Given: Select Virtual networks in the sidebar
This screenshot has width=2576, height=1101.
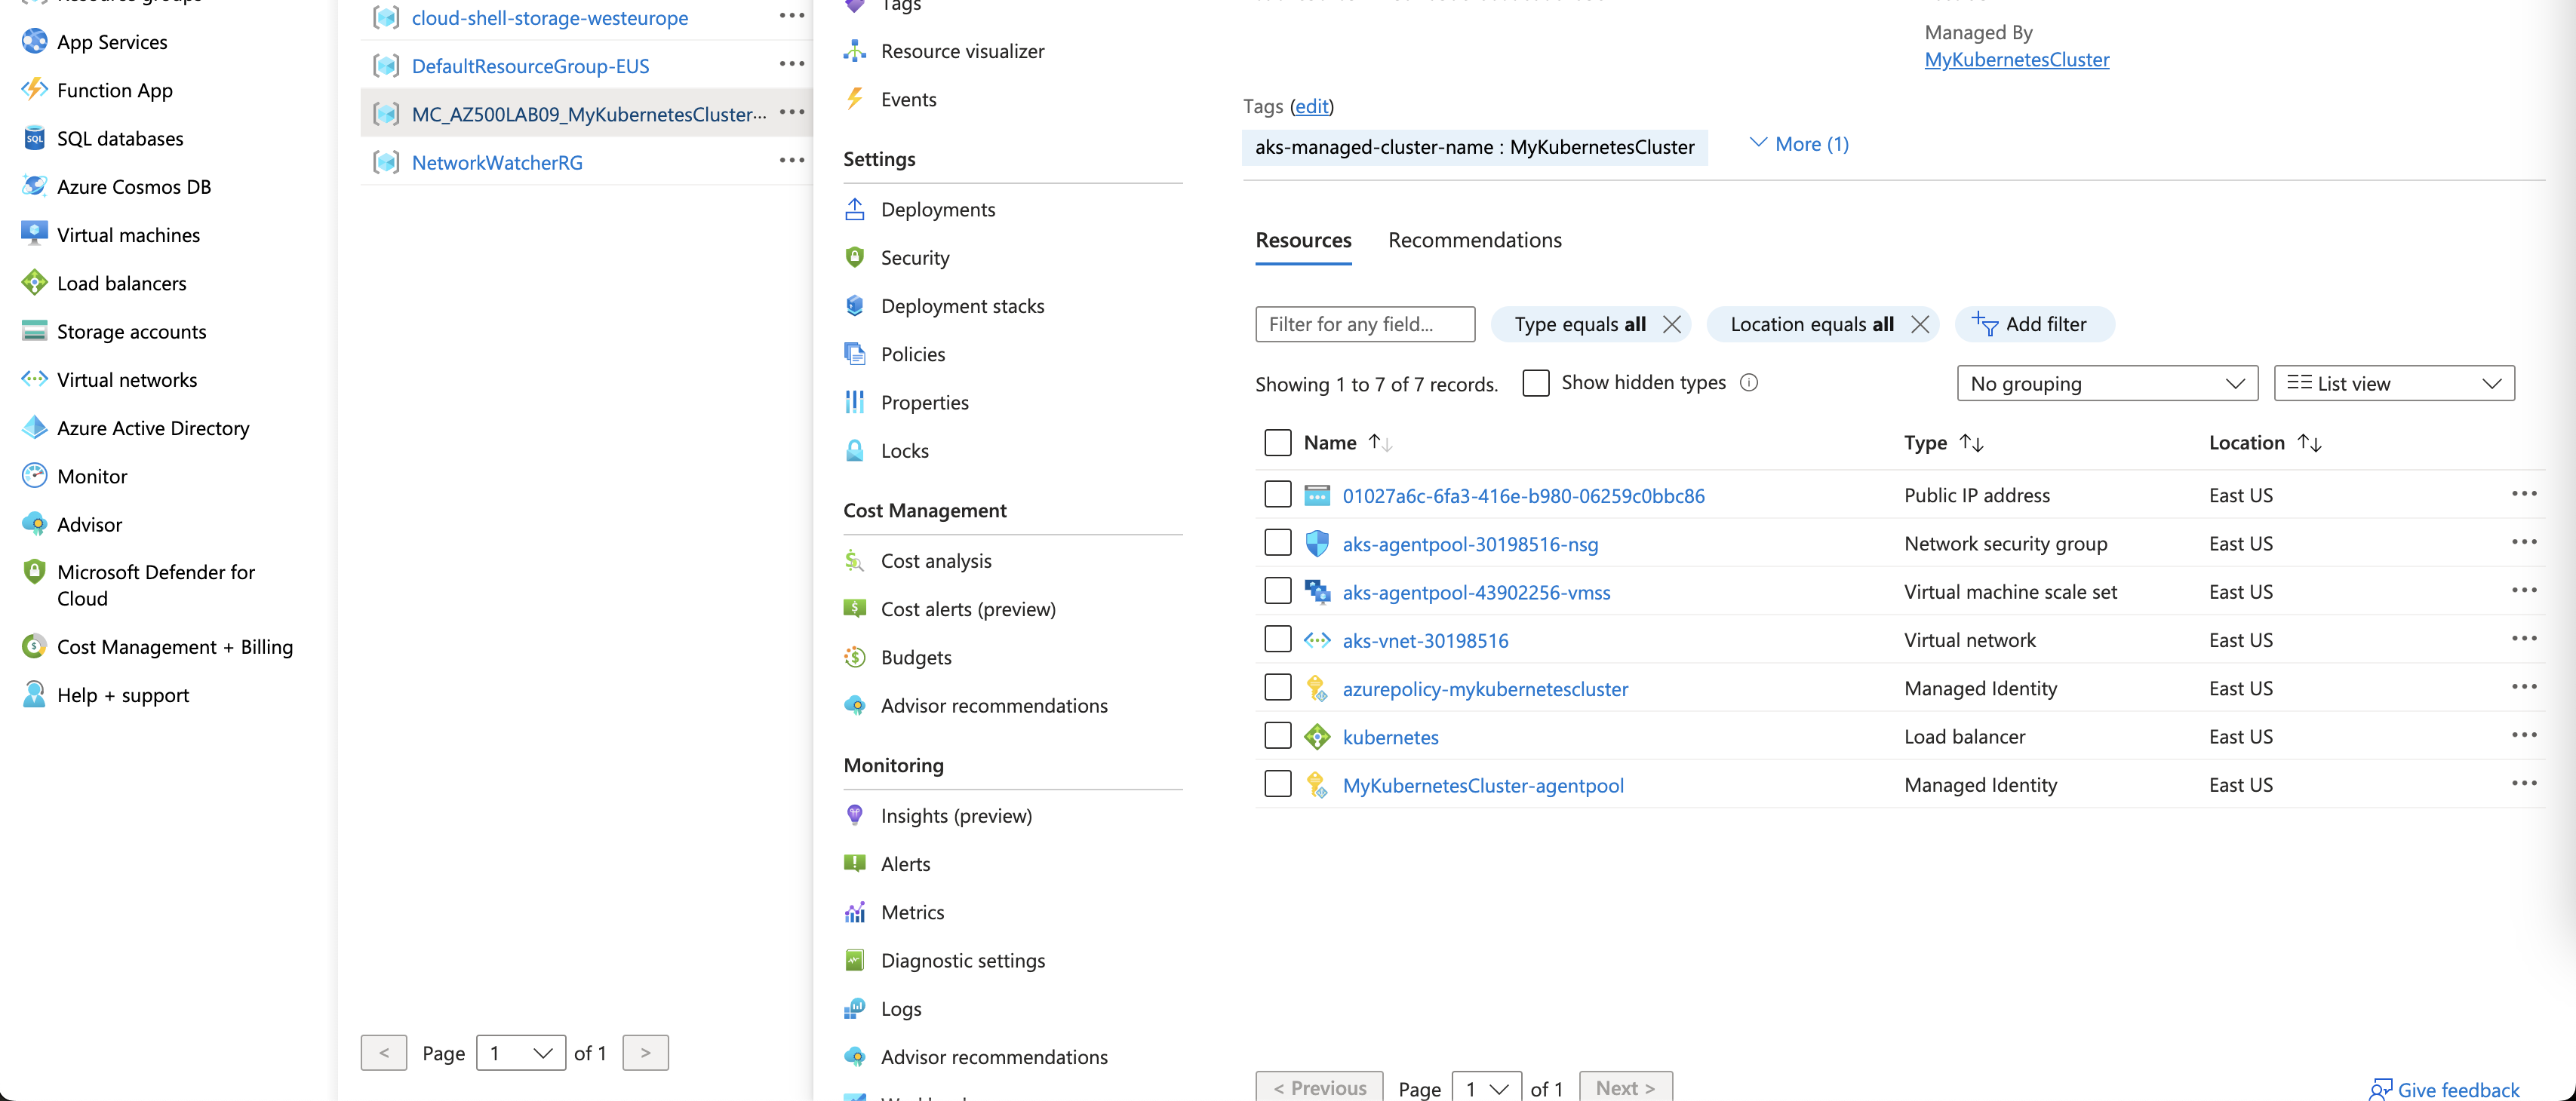Looking at the screenshot, I should (127, 379).
